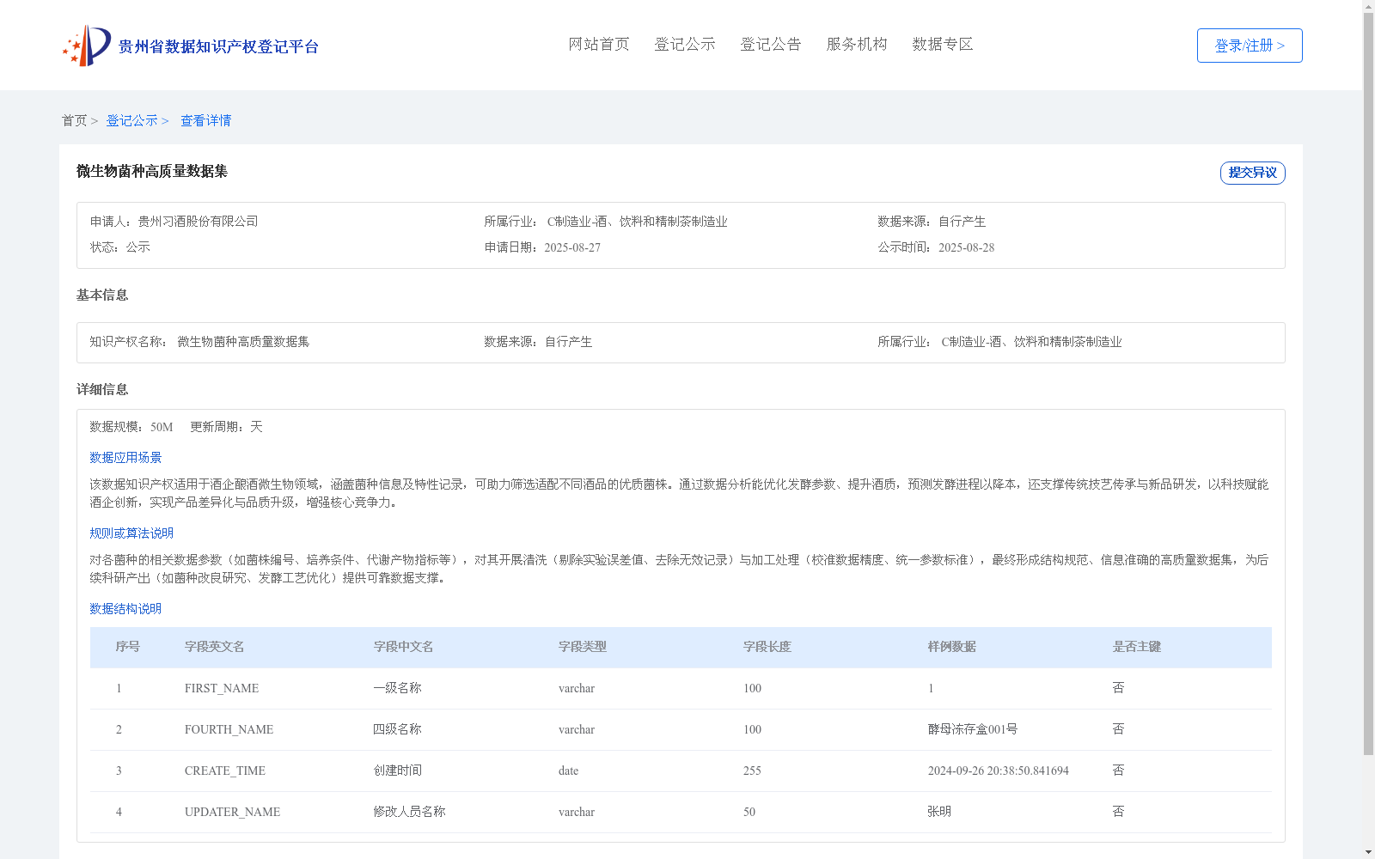Viewport: 1375px width, 859px height.
Task: Open the 贵州省数据知识产权登记平台 site title
Action: (x=218, y=46)
